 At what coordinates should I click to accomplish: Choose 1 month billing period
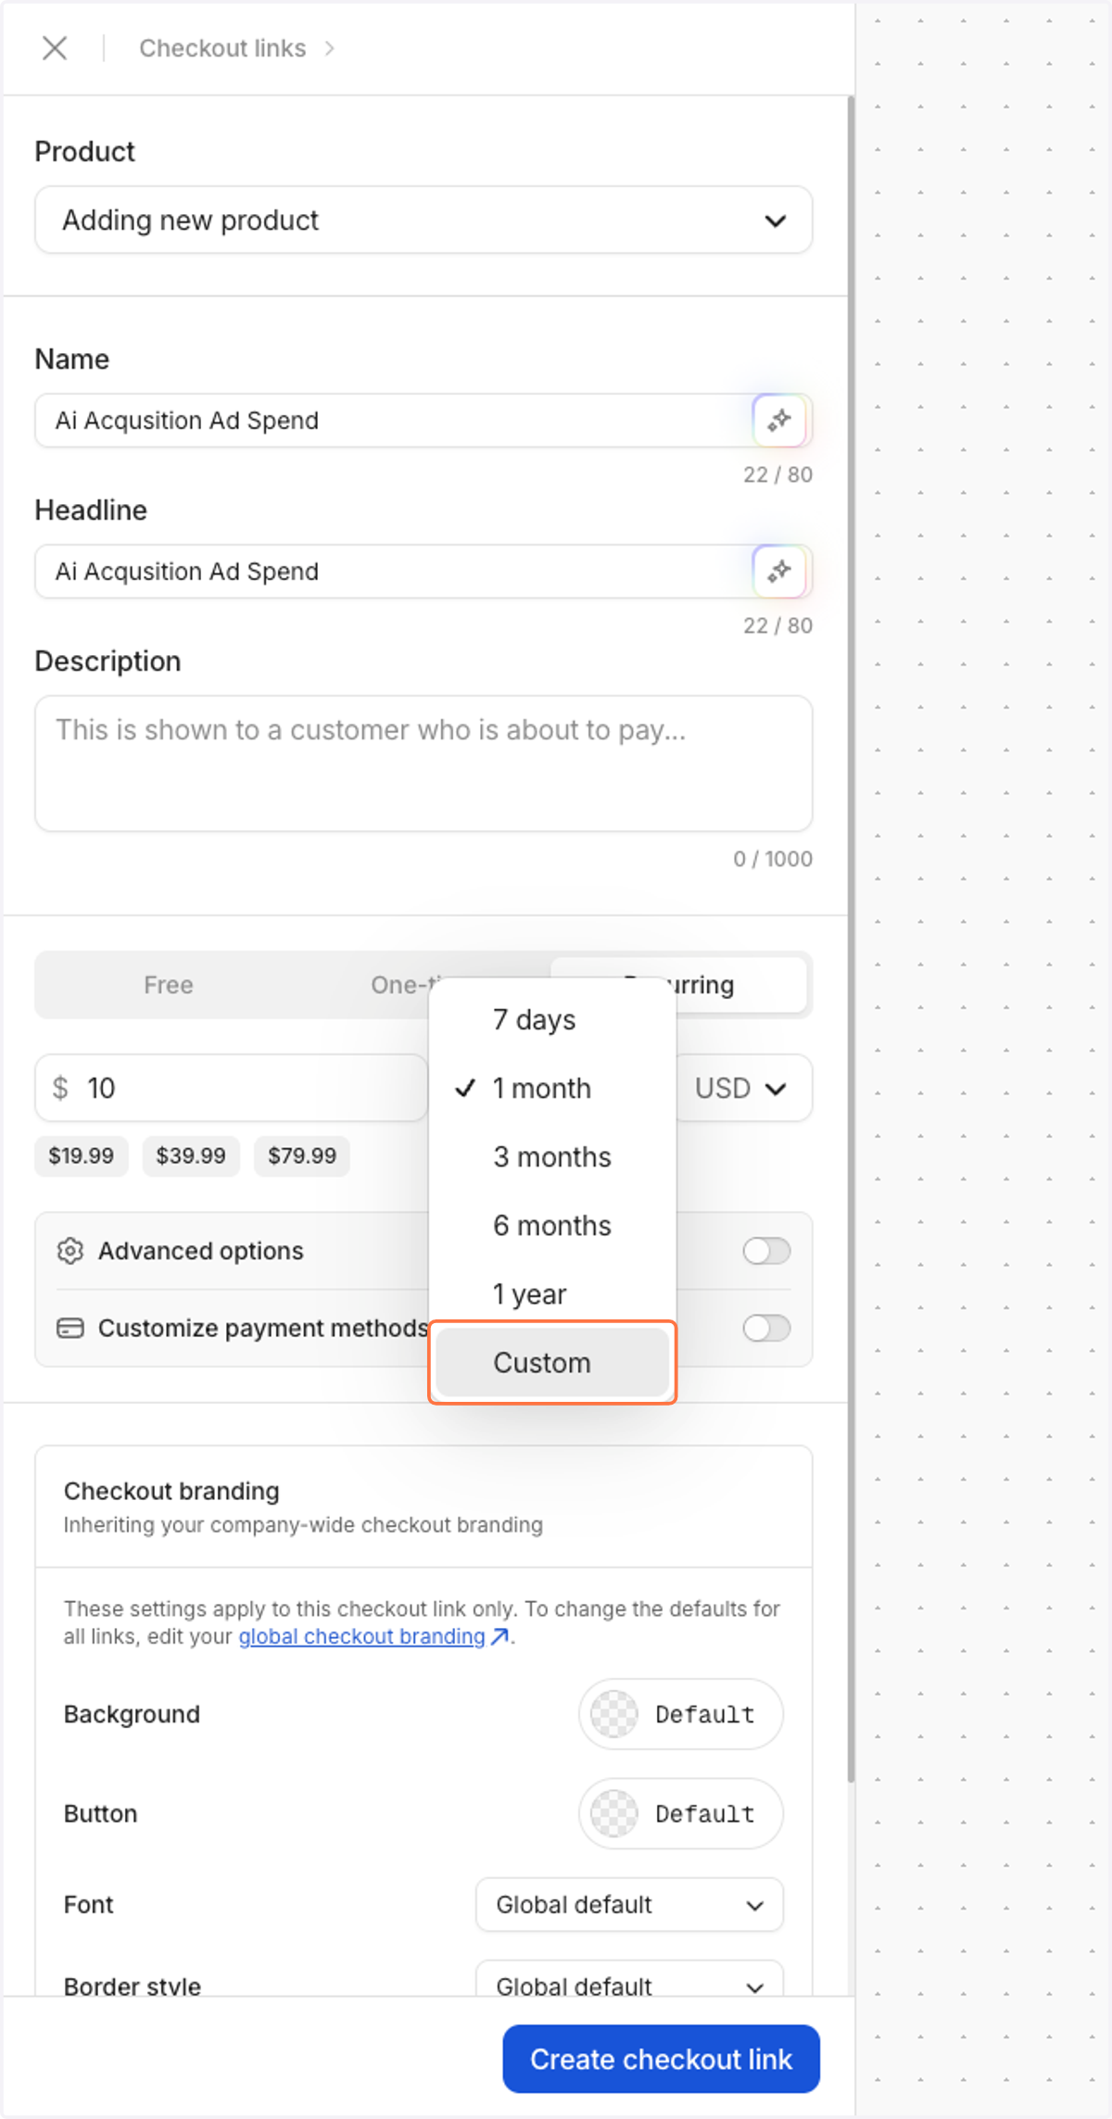(552, 1089)
